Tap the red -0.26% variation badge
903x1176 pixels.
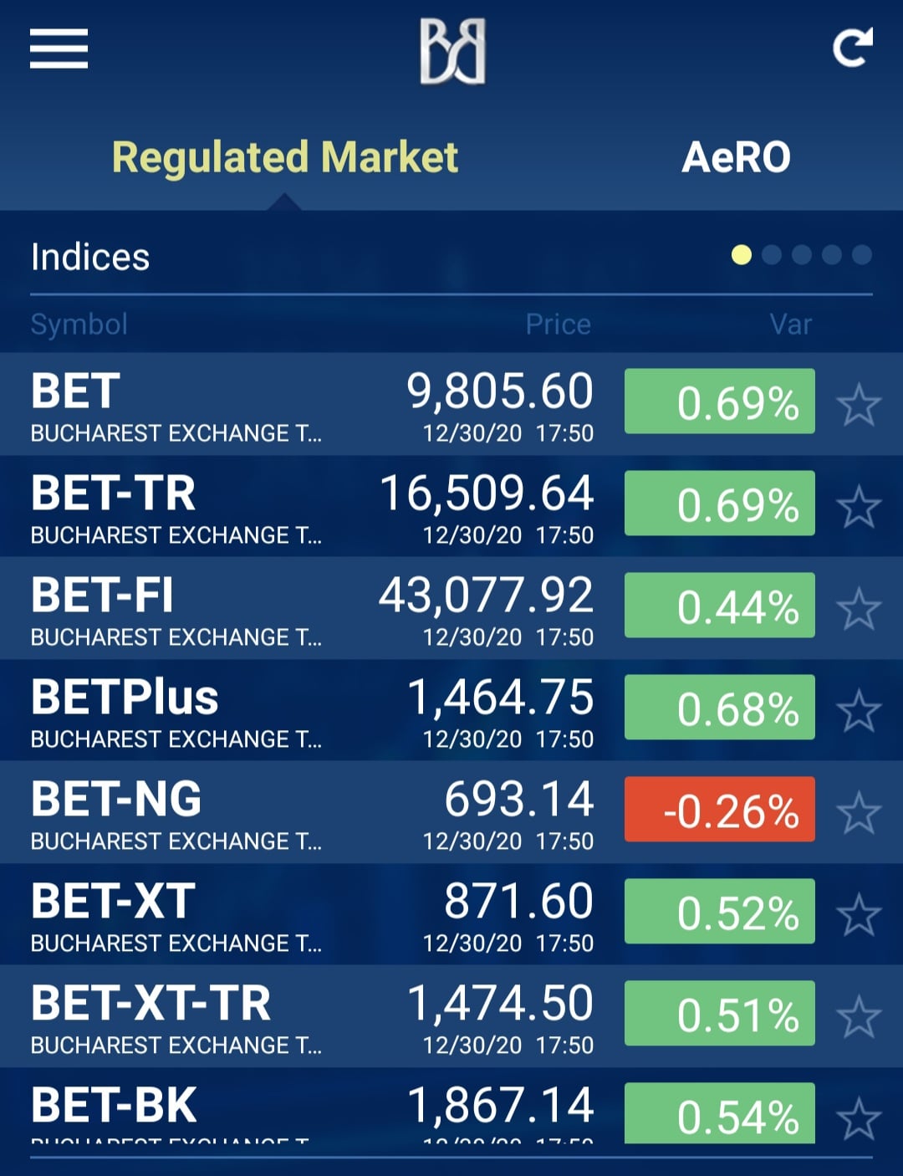pos(720,810)
